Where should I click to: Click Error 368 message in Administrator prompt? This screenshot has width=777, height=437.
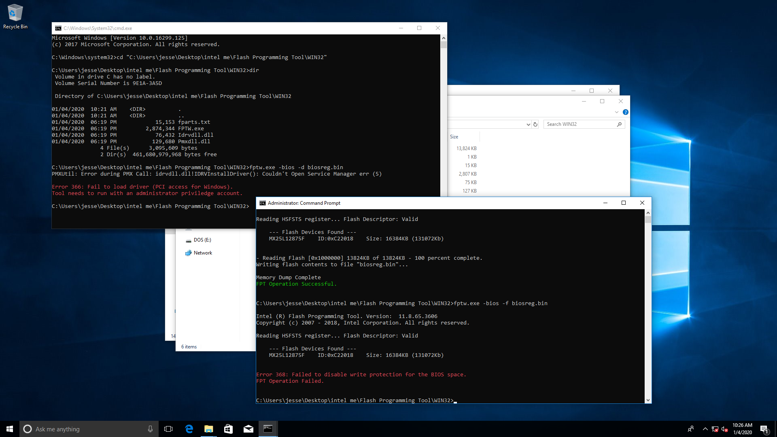point(361,375)
